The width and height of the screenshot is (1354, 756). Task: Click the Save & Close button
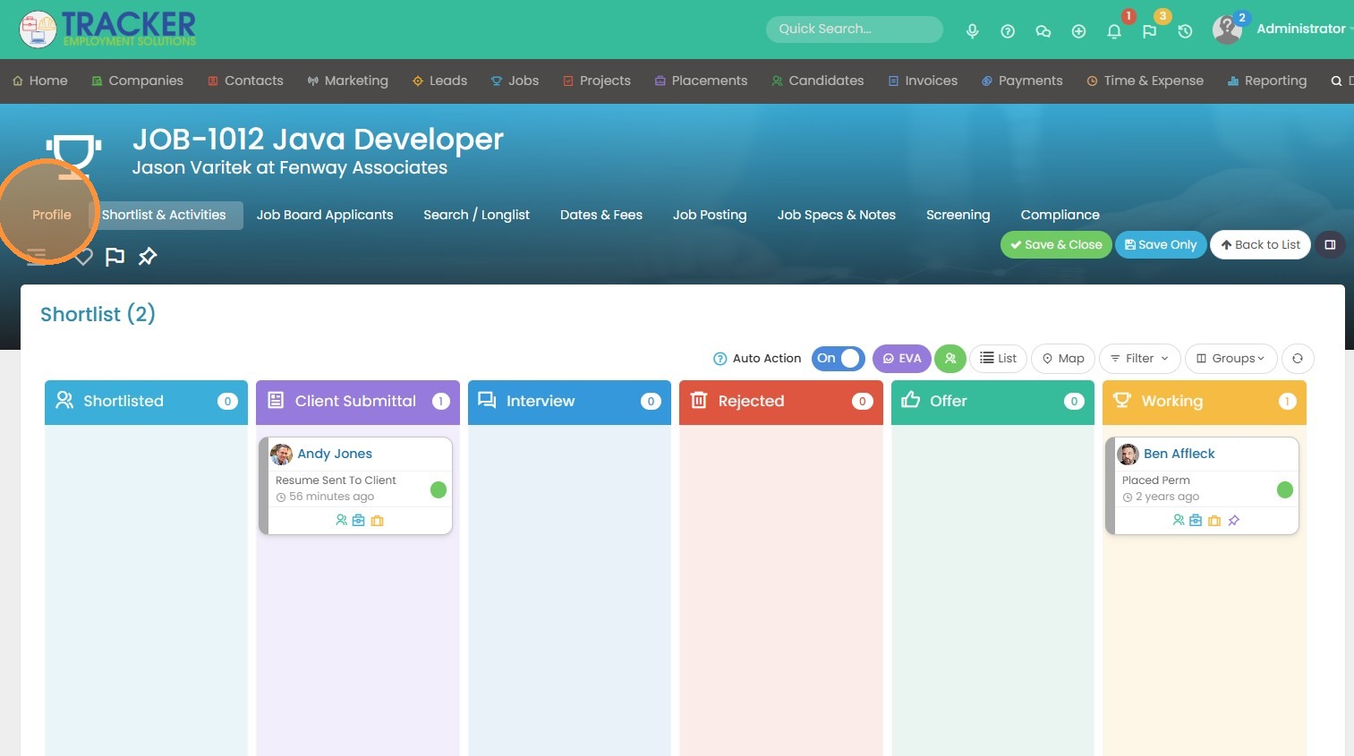tap(1056, 244)
